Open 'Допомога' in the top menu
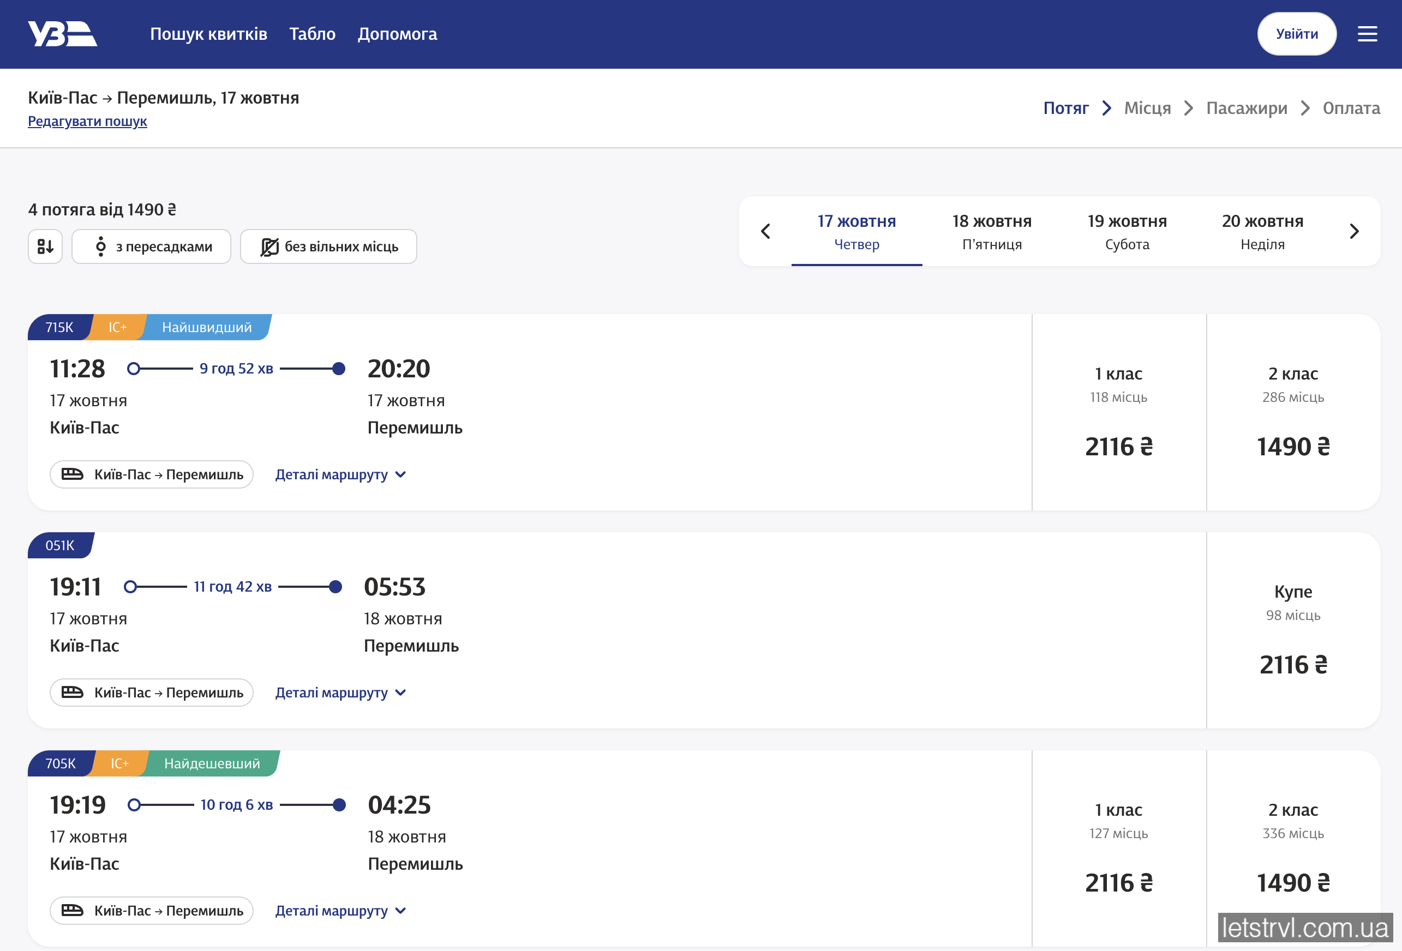The image size is (1402, 951). coord(398,34)
